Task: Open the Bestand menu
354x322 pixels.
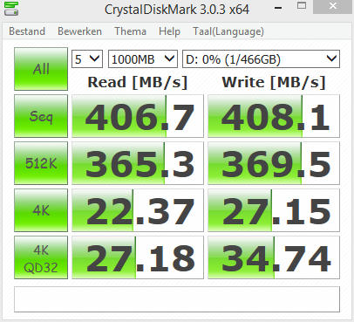Action: click(27, 31)
